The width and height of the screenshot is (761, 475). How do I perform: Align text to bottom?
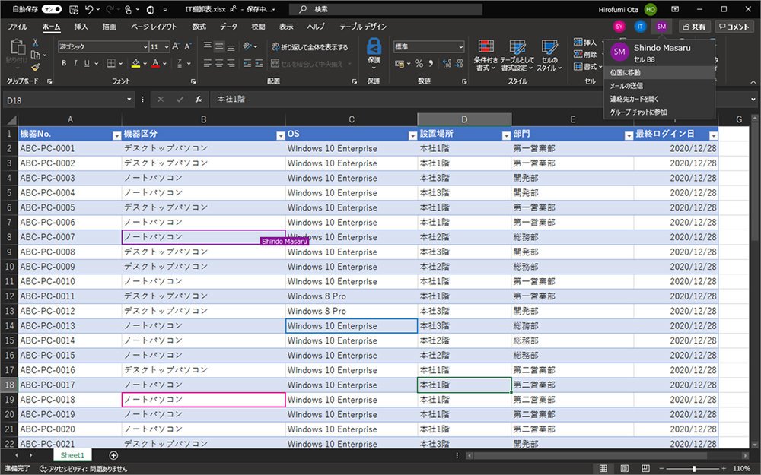point(231,46)
